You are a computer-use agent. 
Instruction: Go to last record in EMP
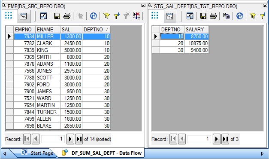point(79,139)
